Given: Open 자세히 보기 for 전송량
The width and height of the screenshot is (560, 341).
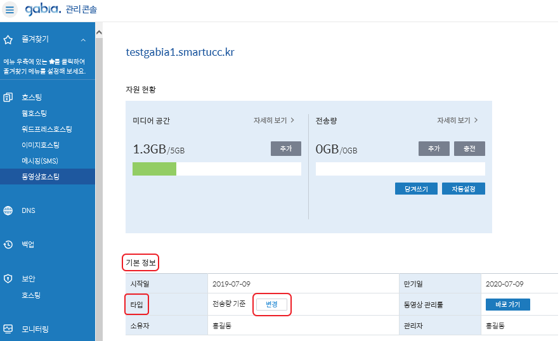Looking at the screenshot, I should click(x=457, y=120).
